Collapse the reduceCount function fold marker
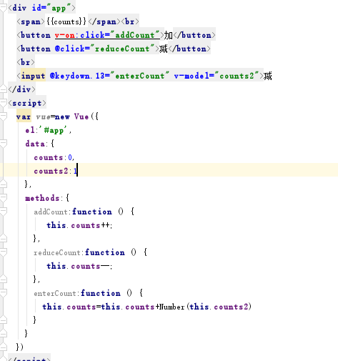338x361 pixels. [3, 252]
